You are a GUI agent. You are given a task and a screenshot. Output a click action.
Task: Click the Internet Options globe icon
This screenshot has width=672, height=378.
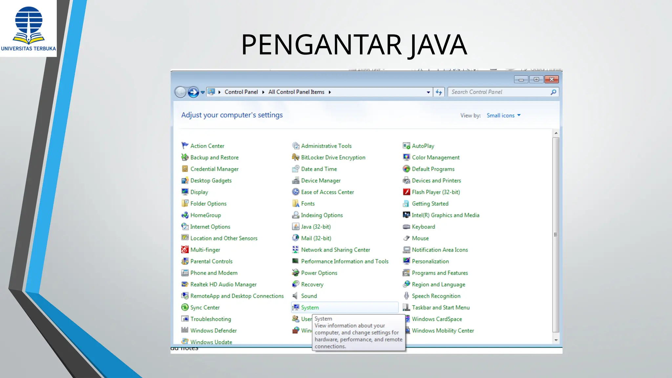(185, 226)
